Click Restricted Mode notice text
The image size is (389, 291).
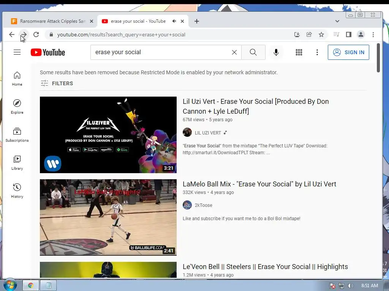pyautogui.click(x=158, y=72)
